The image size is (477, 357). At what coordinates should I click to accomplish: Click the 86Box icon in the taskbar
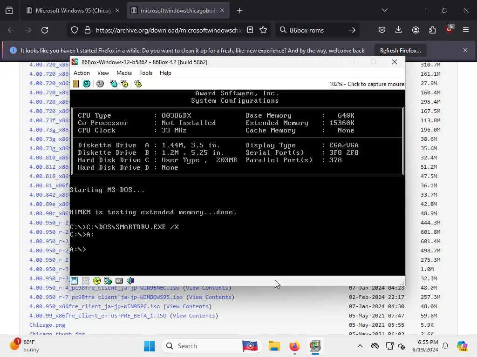tap(315, 346)
